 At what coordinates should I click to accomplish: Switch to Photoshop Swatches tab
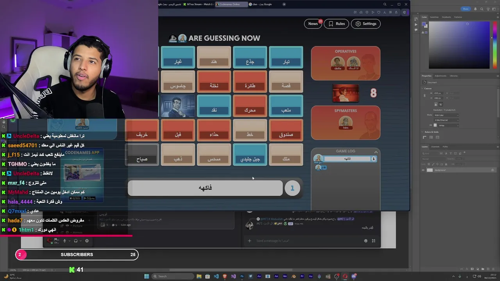(434, 17)
